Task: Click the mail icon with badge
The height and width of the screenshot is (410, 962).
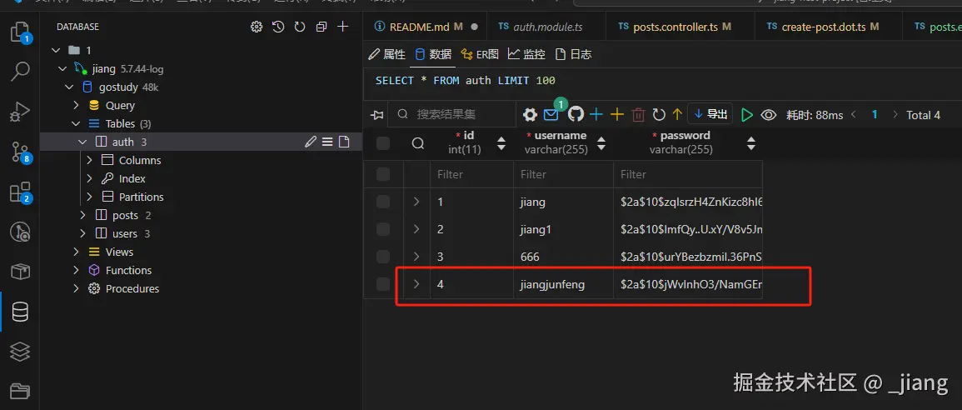Action: [551, 114]
